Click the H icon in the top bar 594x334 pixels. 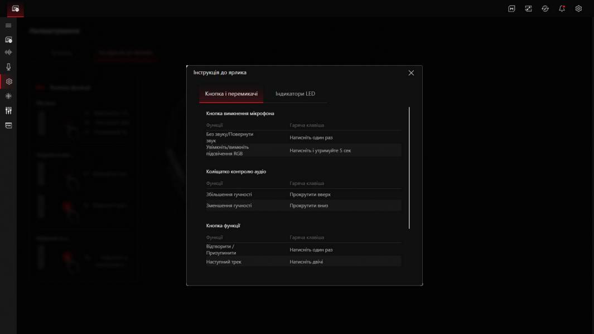511,9
